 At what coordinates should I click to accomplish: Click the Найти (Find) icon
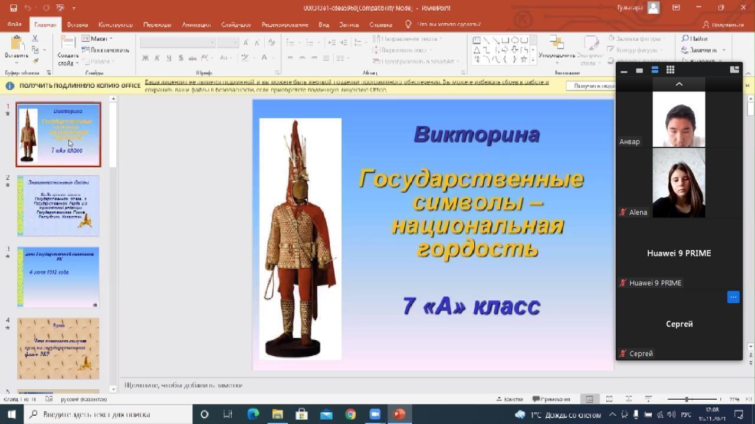pyautogui.click(x=694, y=38)
